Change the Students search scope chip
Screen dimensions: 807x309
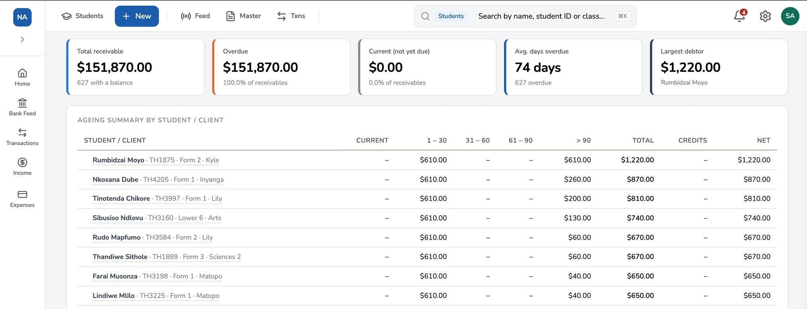click(x=451, y=16)
